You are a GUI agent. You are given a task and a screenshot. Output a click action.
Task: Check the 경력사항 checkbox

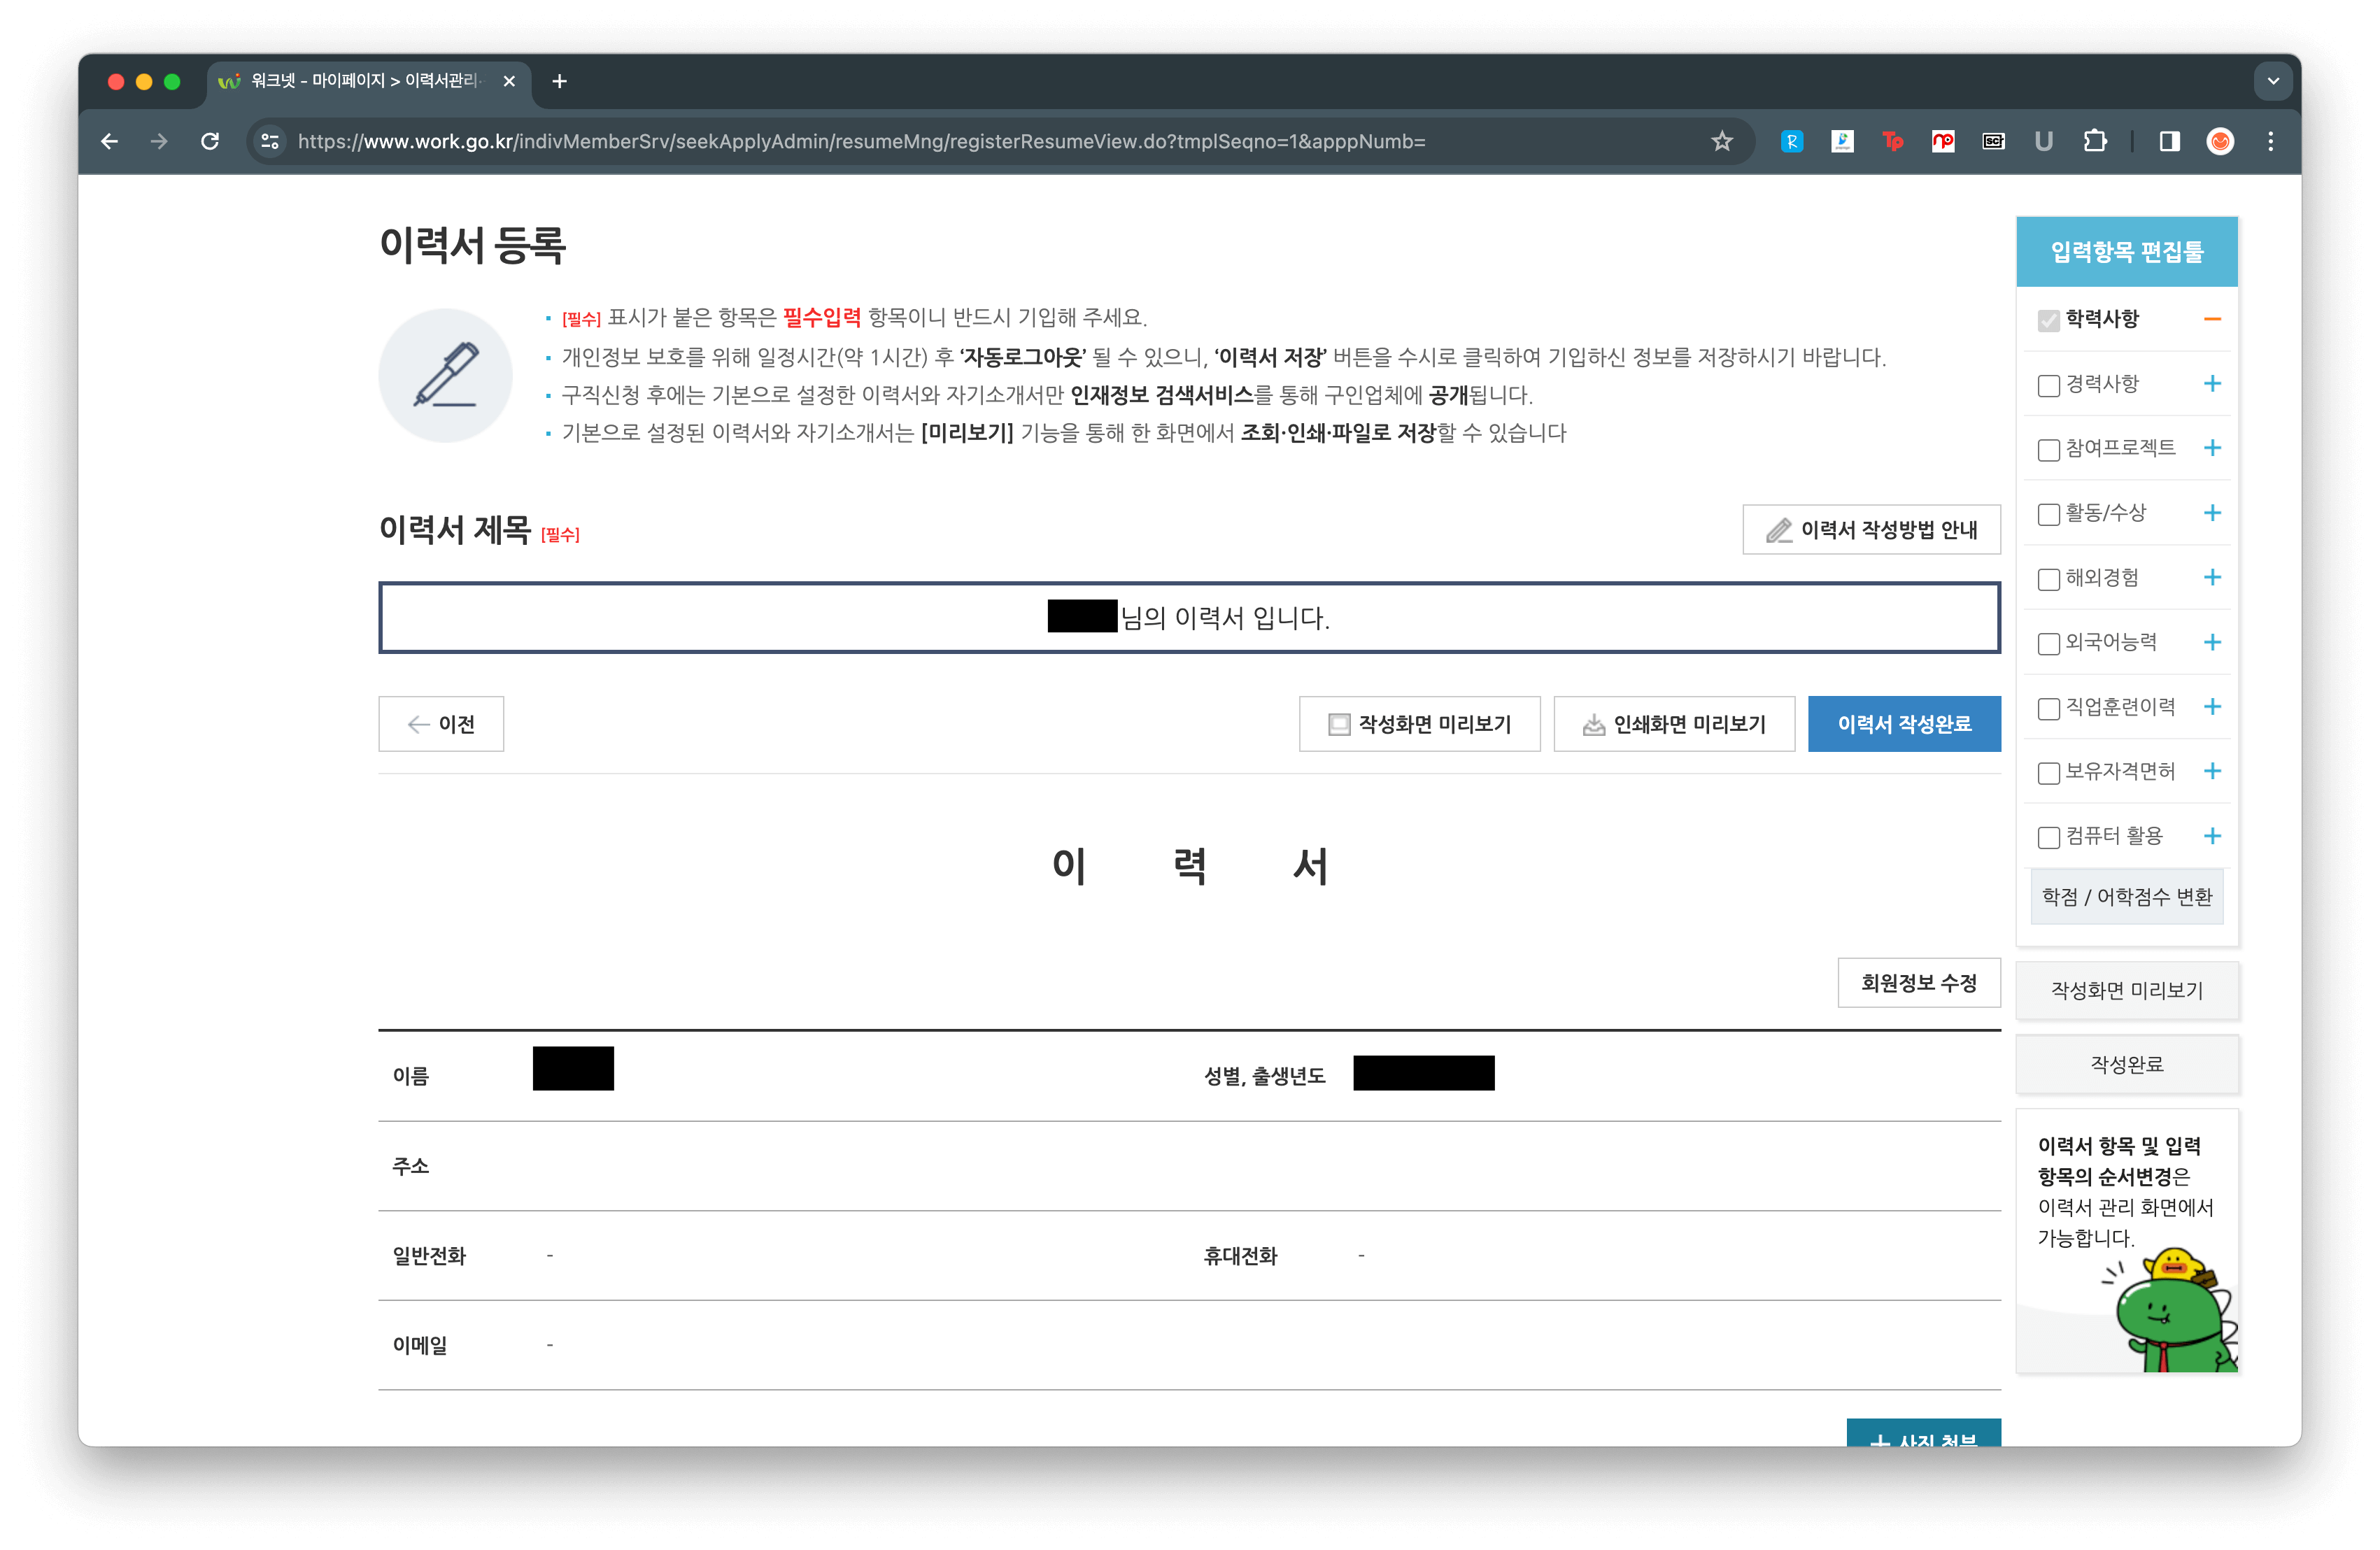click(2048, 385)
